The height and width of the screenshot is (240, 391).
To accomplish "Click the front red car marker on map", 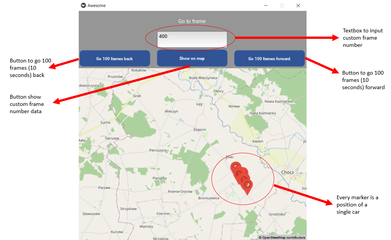I will pos(247,187).
